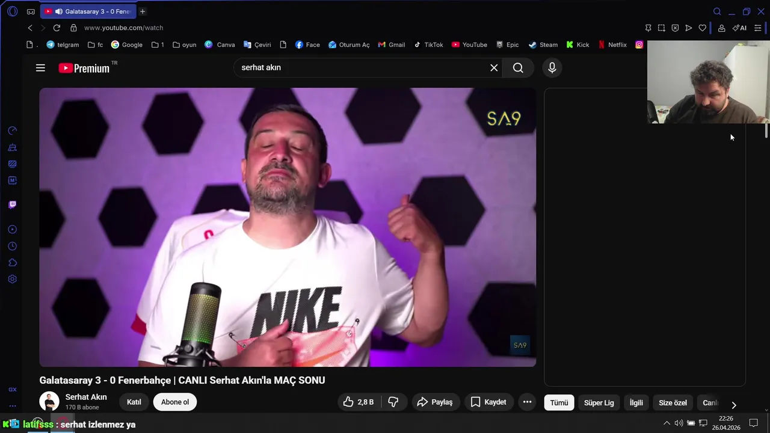Click the site lock security icon
Viewport: 770px width, 433px height.
tap(73, 28)
